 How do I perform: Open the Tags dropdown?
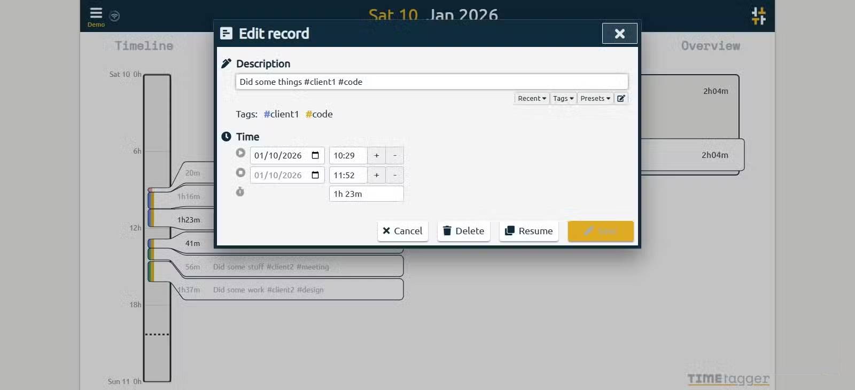click(x=563, y=98)
